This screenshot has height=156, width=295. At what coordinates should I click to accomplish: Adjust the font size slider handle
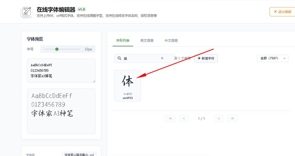pos(57,49)
